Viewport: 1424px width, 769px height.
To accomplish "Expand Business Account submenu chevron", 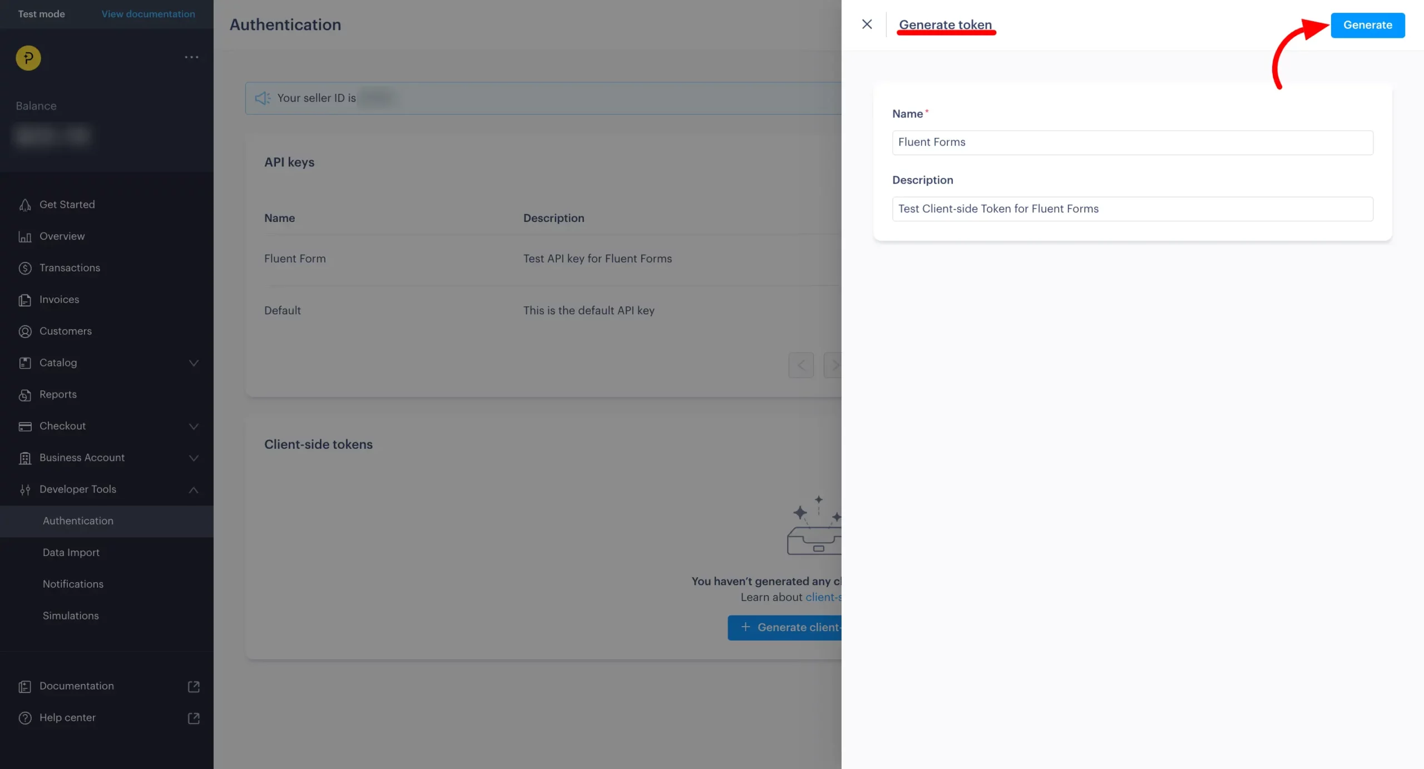I will (x=194, y=458).
